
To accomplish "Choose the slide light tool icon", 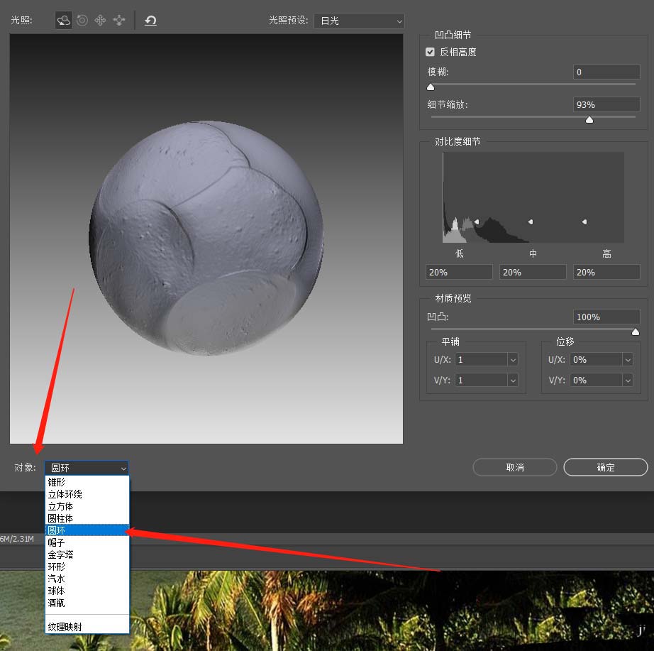I will click(x=118, y=21).
